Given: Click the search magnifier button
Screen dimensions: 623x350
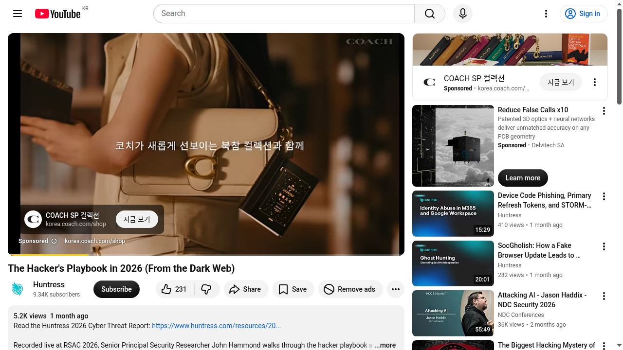Looking at the screenshot, I should [430, 14].
